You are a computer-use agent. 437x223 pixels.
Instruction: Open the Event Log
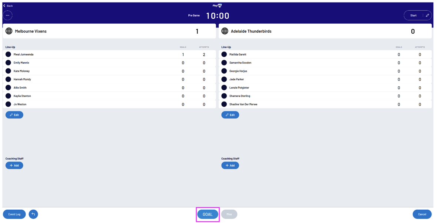14,214
